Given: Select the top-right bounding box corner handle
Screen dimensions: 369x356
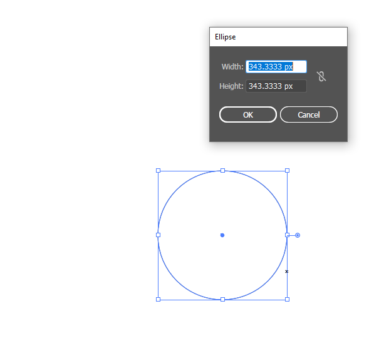Looking at the screenshot, I should click(x=287, y=171).
